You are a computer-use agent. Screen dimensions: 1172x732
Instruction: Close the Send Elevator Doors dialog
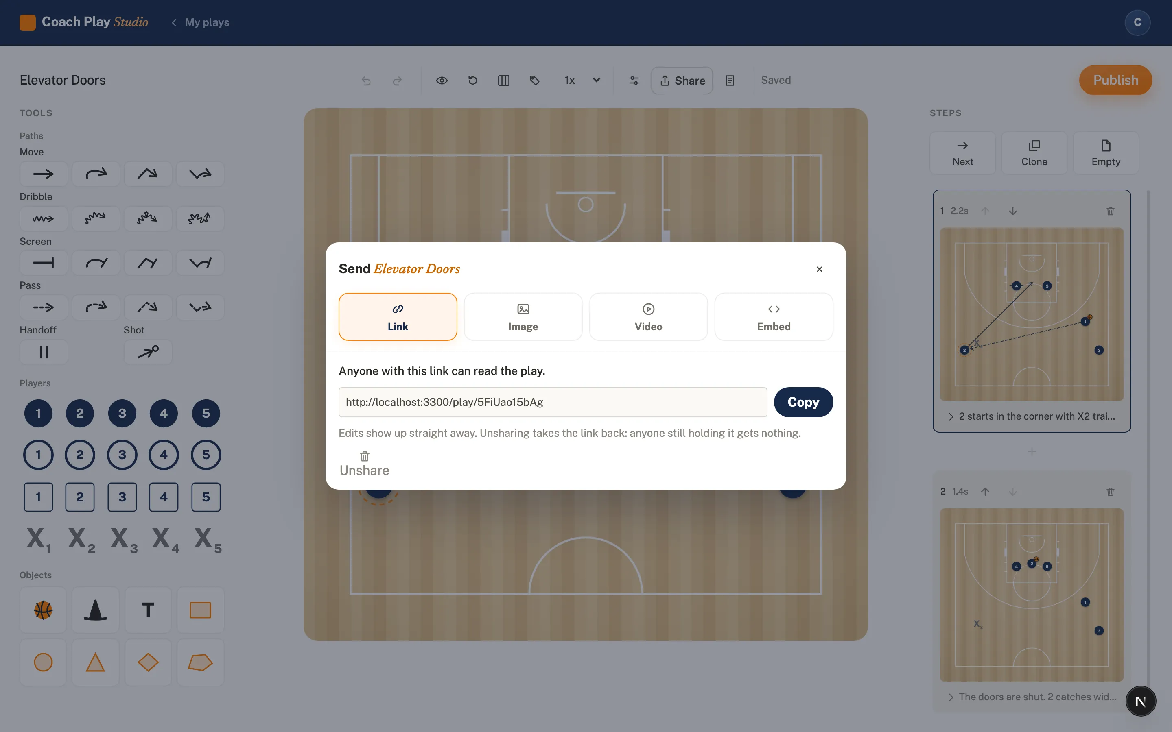(x=819, y=269)
